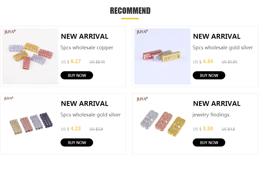Open the '5pcs wholesale copper' product title
Viewport: 260px width, 172px height.
click(87, 48)
